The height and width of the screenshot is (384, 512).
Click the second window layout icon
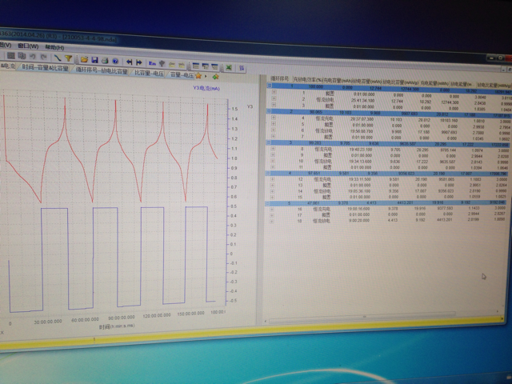click(x=205, y=66)
